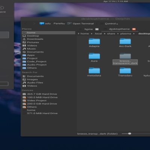Image resolution: width=150 pixels, height=150 pixels.
Task: Go back with the back arrow
Action: (25, 24)
